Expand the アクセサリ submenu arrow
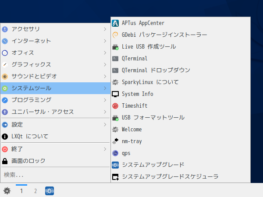263x197 pixels. 105,29
